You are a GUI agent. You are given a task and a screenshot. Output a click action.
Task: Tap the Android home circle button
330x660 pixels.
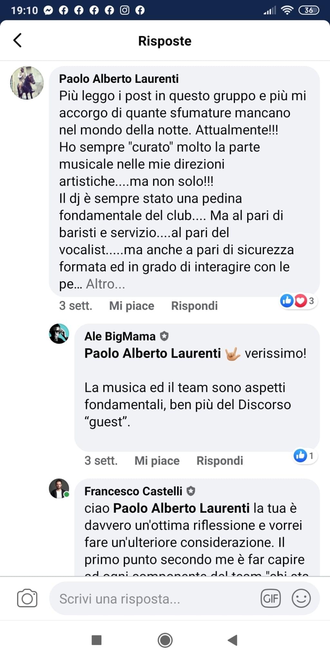pyautogui.click(x=165, y=640)
